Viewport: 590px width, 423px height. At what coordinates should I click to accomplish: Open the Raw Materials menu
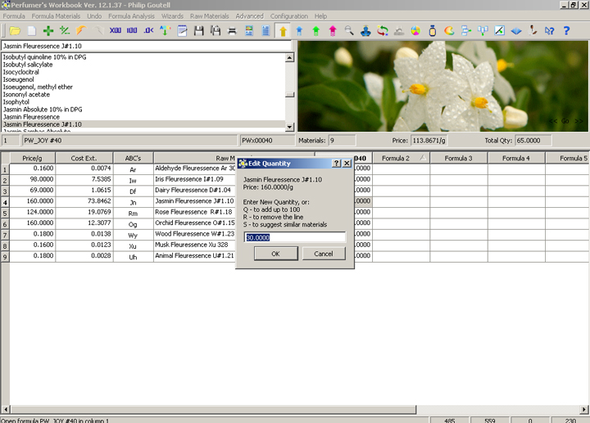(x=209, y=16)
